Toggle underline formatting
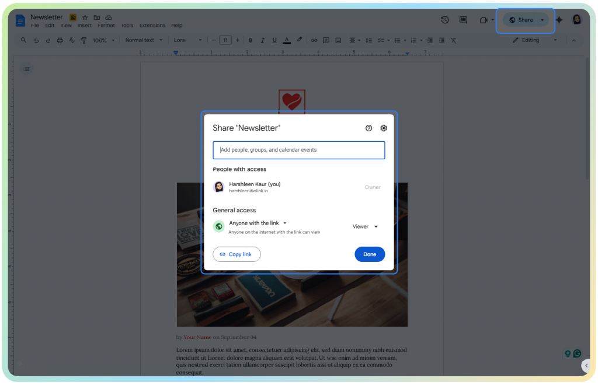Screen dimensions: 598x385 point(274,40)
